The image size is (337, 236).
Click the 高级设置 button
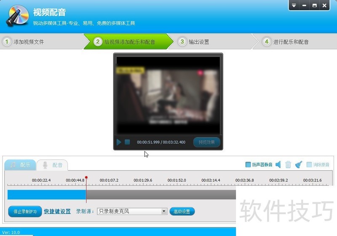click(182, 212)
